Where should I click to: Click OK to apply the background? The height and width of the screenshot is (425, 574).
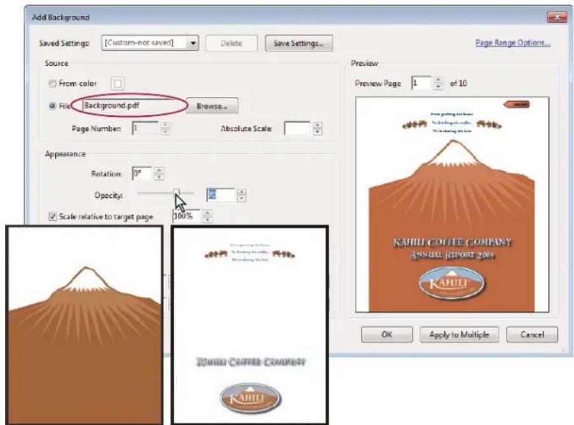pos(386,334)
